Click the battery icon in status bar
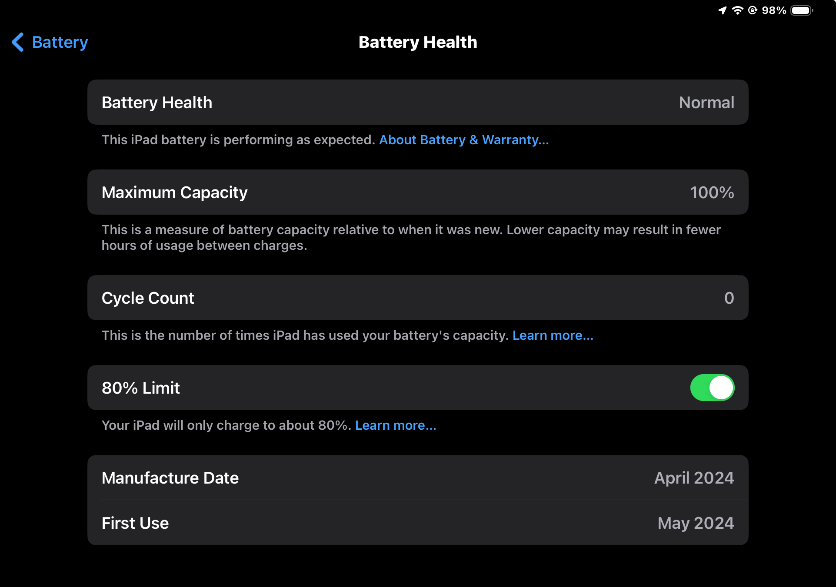836x587 pixels. [x=801, y=10]
